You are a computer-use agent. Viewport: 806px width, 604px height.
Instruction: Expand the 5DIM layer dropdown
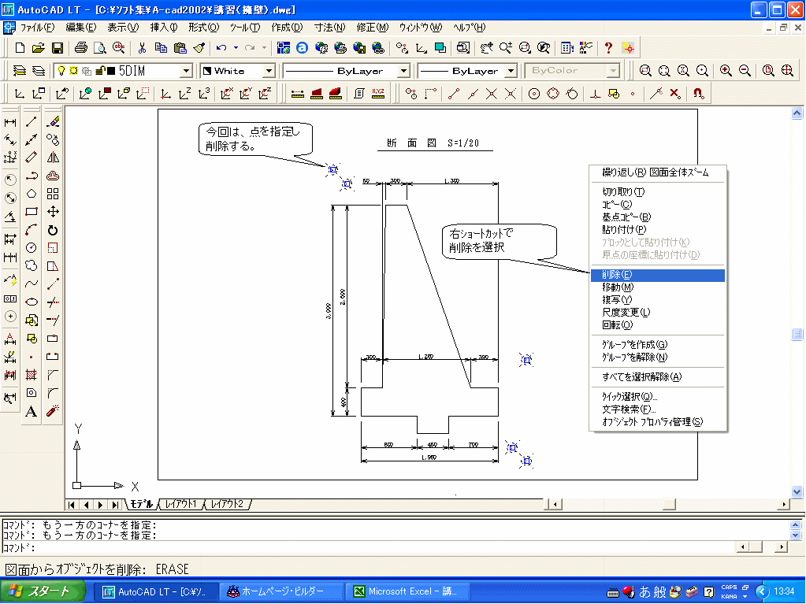[x=186, y=71]
